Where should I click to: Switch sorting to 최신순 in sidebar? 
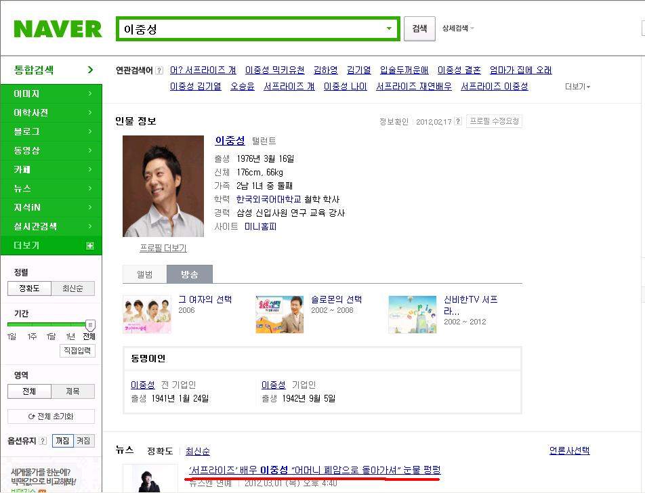pos(72,288)
